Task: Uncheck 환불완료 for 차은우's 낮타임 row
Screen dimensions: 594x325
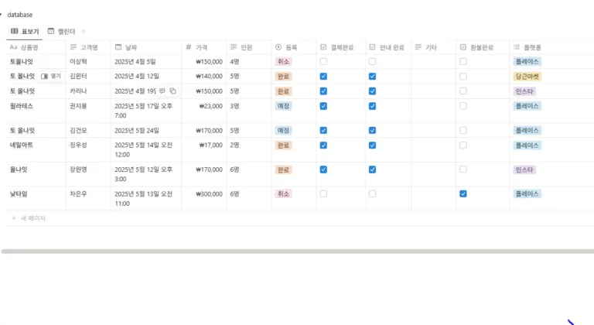Action: [463, 193]
